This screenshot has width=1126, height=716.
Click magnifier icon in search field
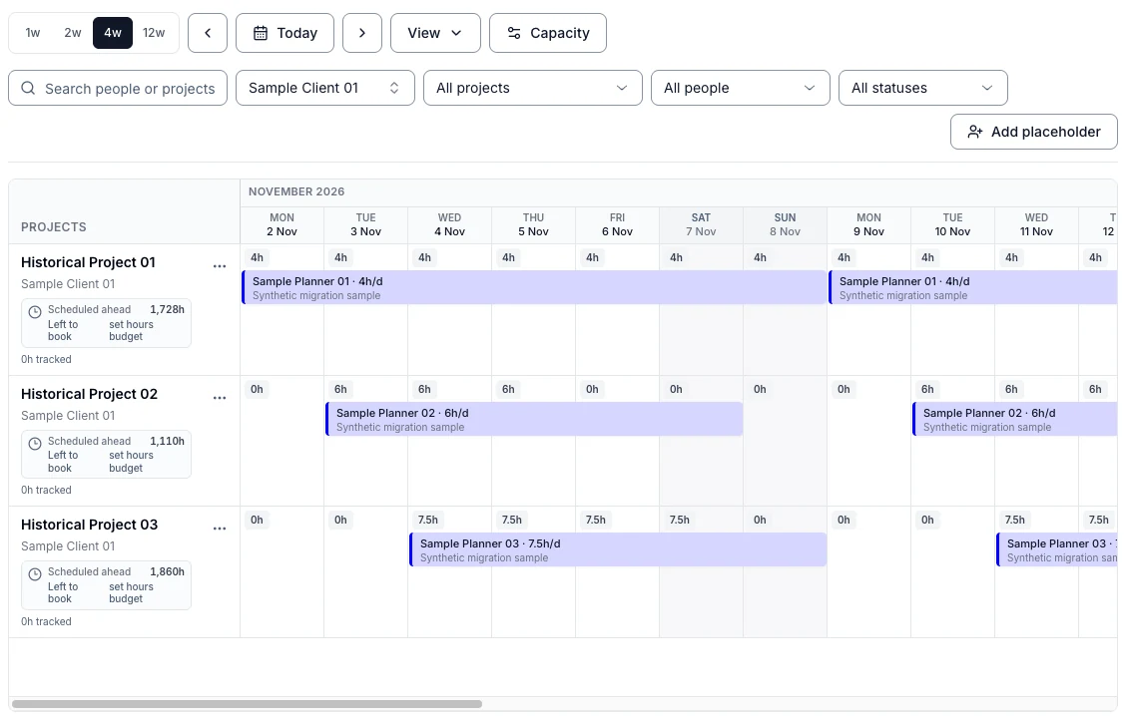click(28, 88)
